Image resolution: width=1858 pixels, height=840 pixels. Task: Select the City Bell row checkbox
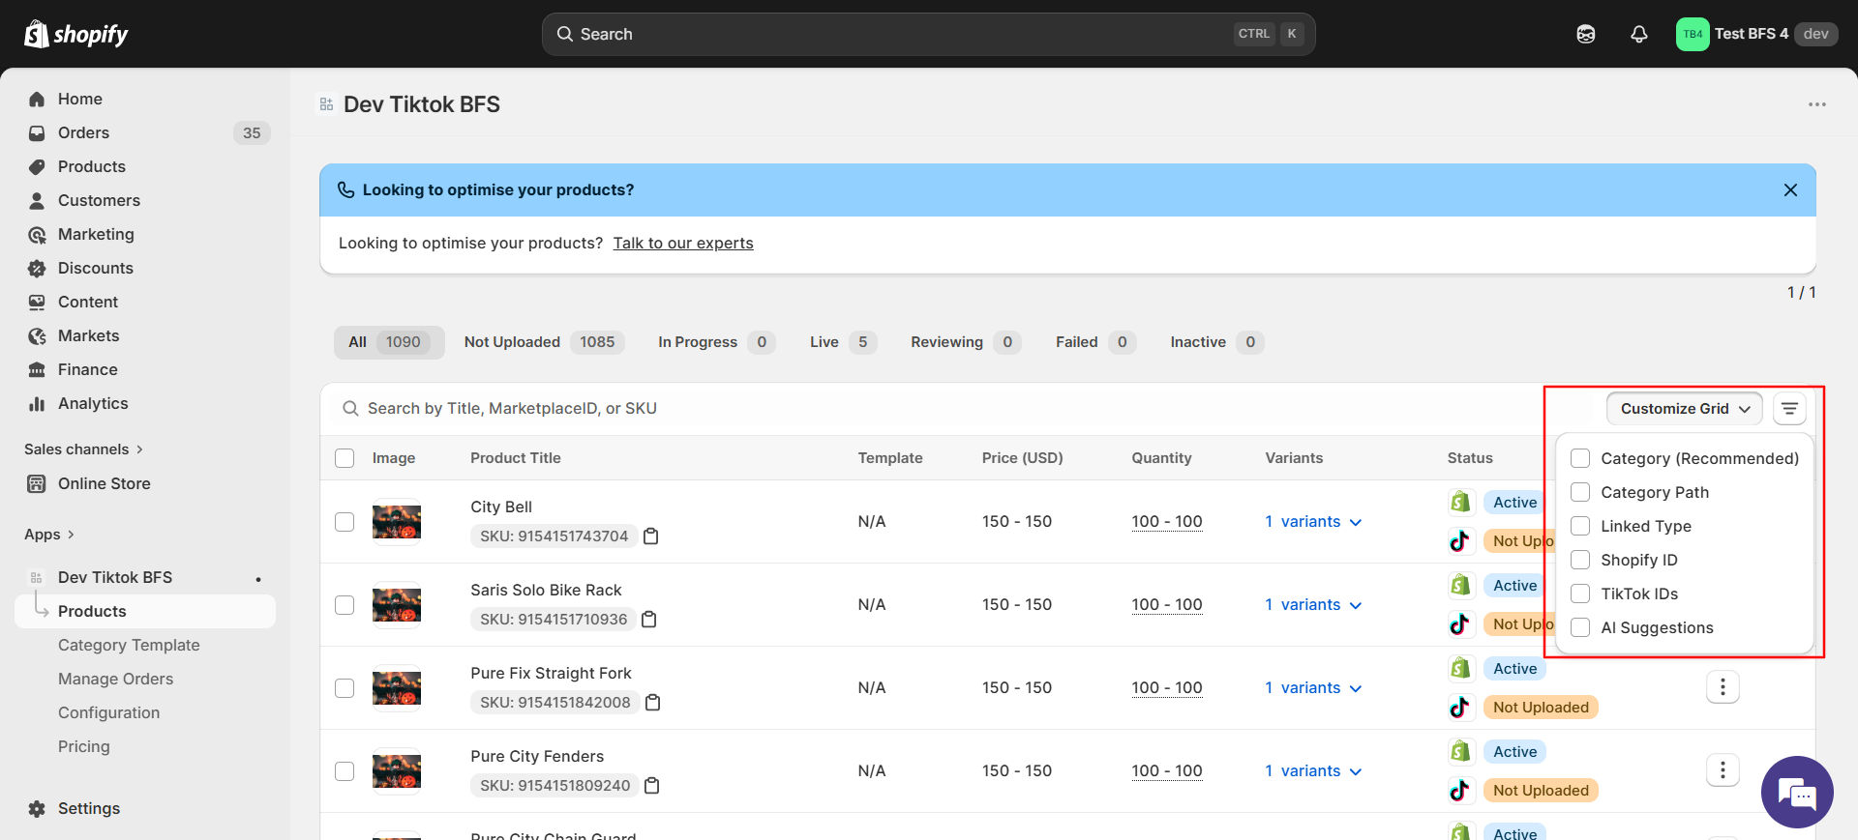(x=345, y=522)
